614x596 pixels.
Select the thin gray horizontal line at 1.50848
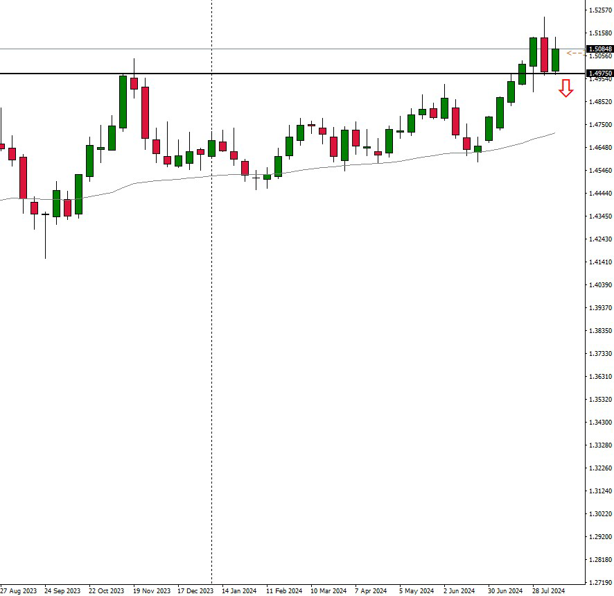(277, 49)
